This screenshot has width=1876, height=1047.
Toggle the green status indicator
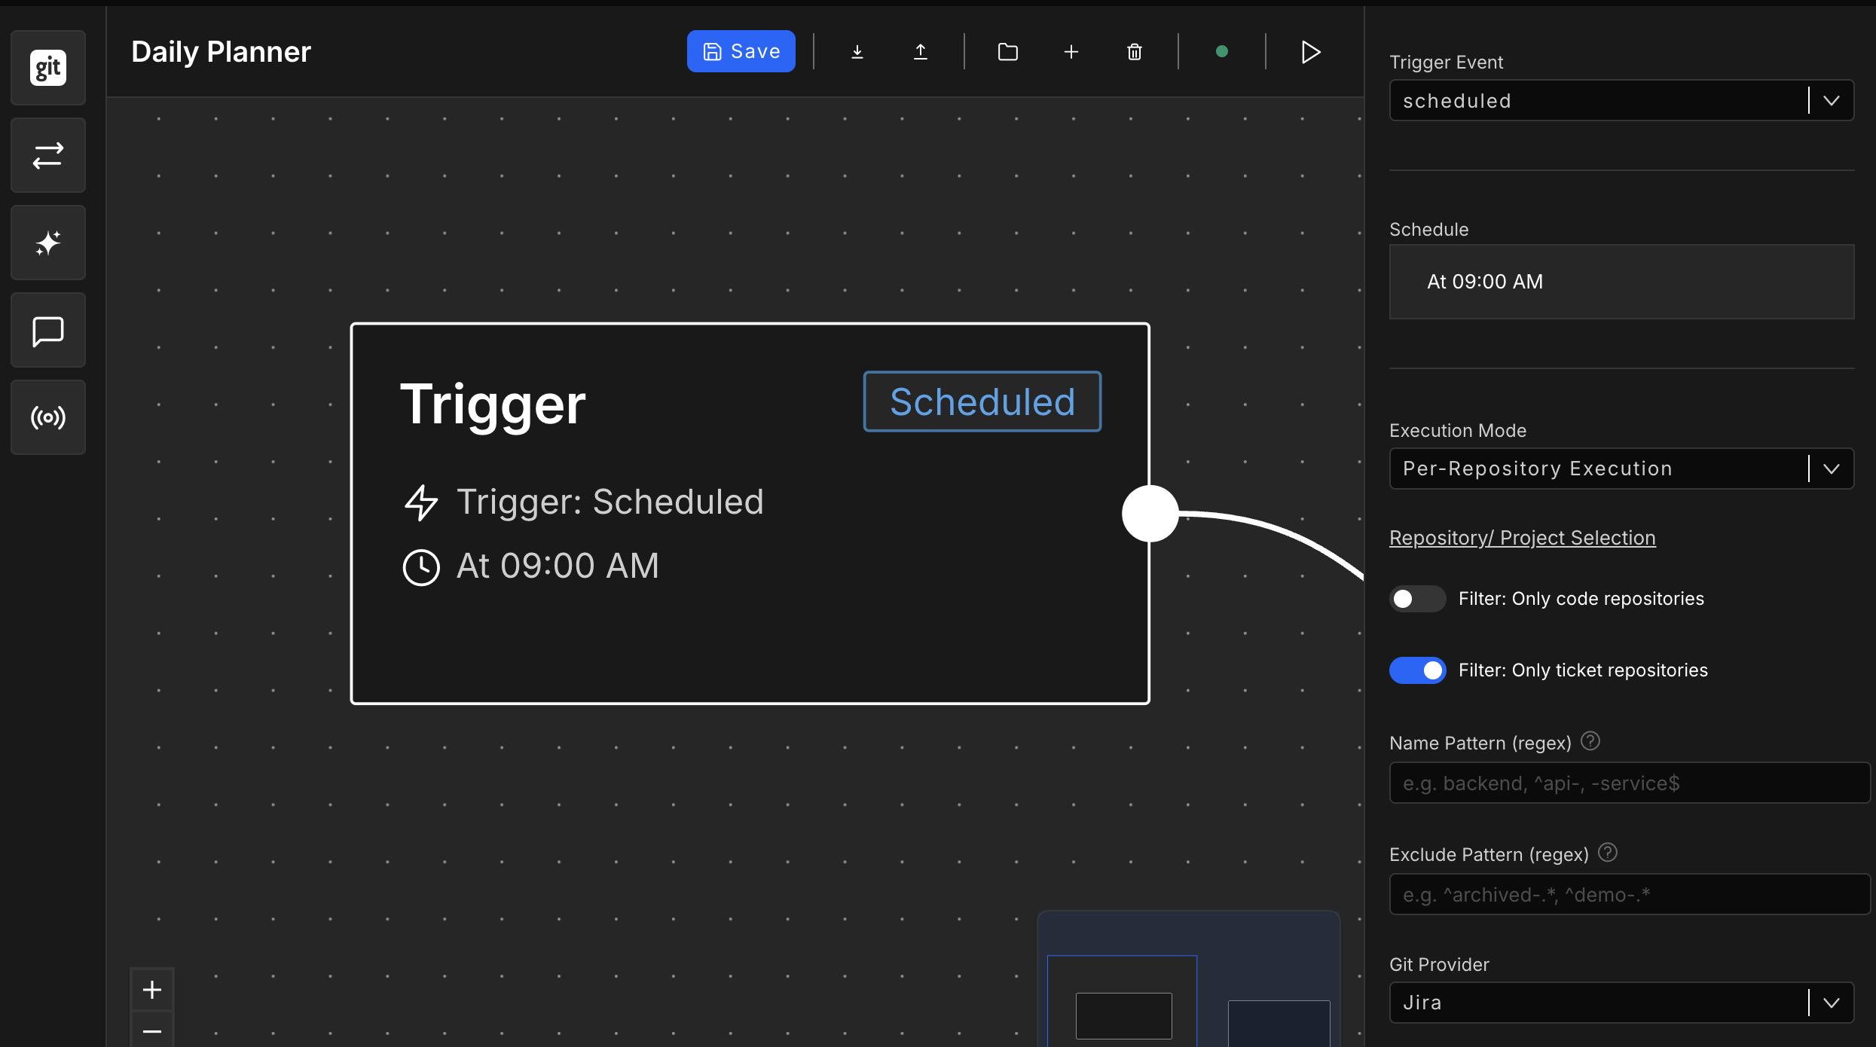pyautogui.click(x=1222, y=51)
